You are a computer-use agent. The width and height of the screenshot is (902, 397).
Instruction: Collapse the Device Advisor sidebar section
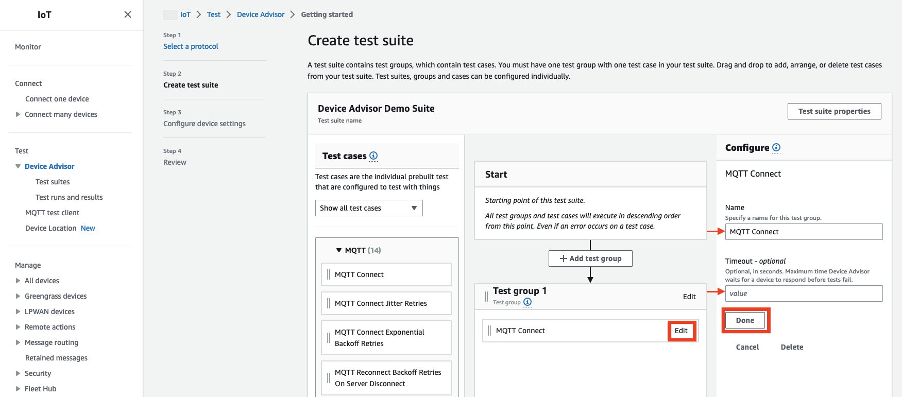[x=18, y=166]
